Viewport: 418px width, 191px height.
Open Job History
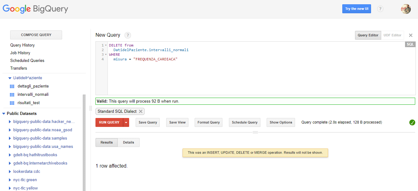coord(20,53)
